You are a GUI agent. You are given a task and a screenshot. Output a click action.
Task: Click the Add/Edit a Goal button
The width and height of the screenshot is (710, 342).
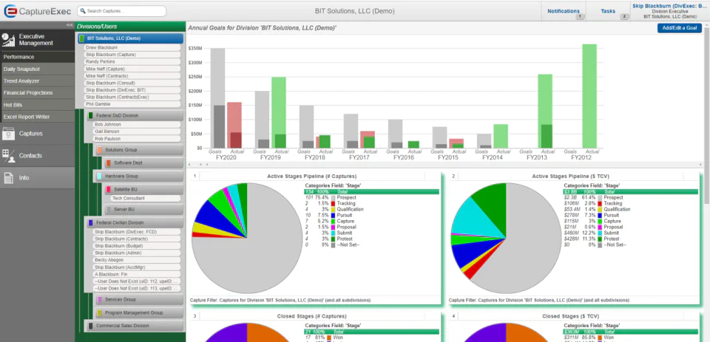pyautogui.click(x=679, y=28)
